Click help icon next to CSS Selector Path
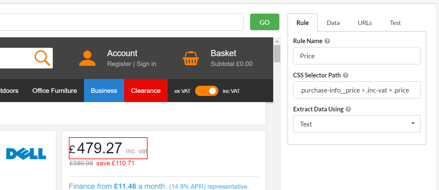The image size is (439, 190). (346, 75)
